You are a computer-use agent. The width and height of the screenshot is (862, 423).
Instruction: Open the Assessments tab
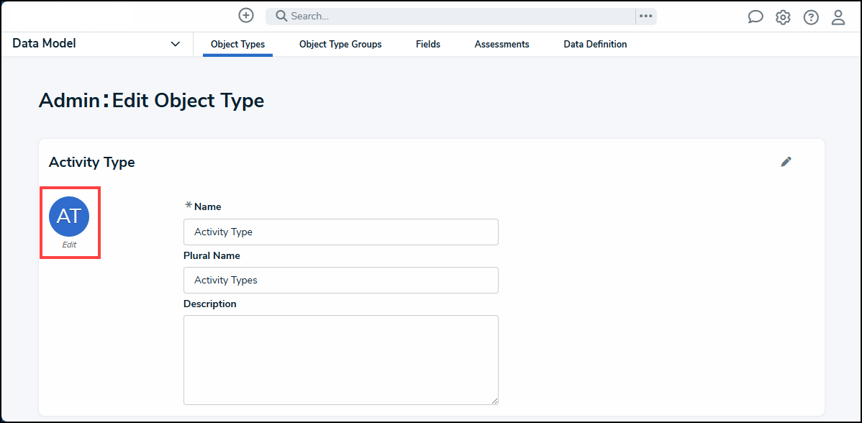502,44
